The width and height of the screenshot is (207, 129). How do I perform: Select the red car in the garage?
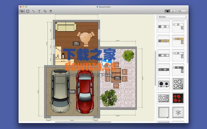(85, 92)
